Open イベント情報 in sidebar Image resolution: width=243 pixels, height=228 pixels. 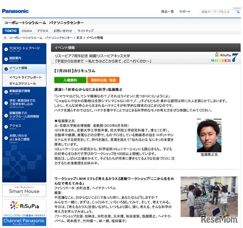tap(24, 69)
